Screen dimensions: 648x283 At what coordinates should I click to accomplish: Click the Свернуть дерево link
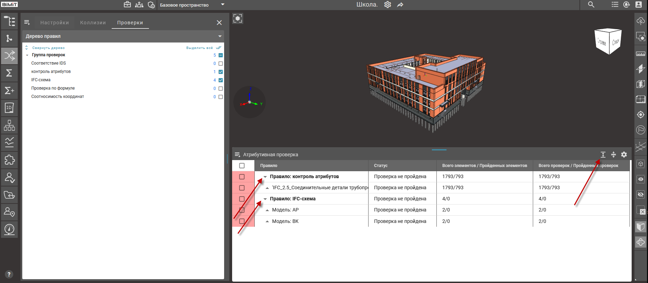click(x=48, y=48)
